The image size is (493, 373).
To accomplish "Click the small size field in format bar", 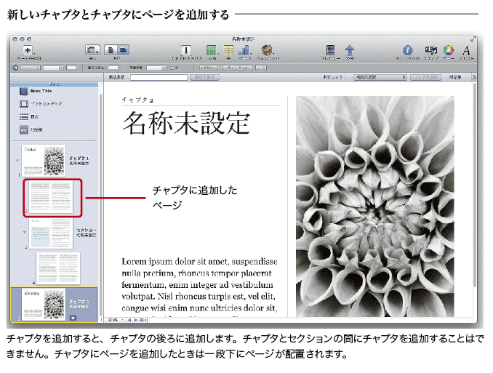I will coord(72,68).
